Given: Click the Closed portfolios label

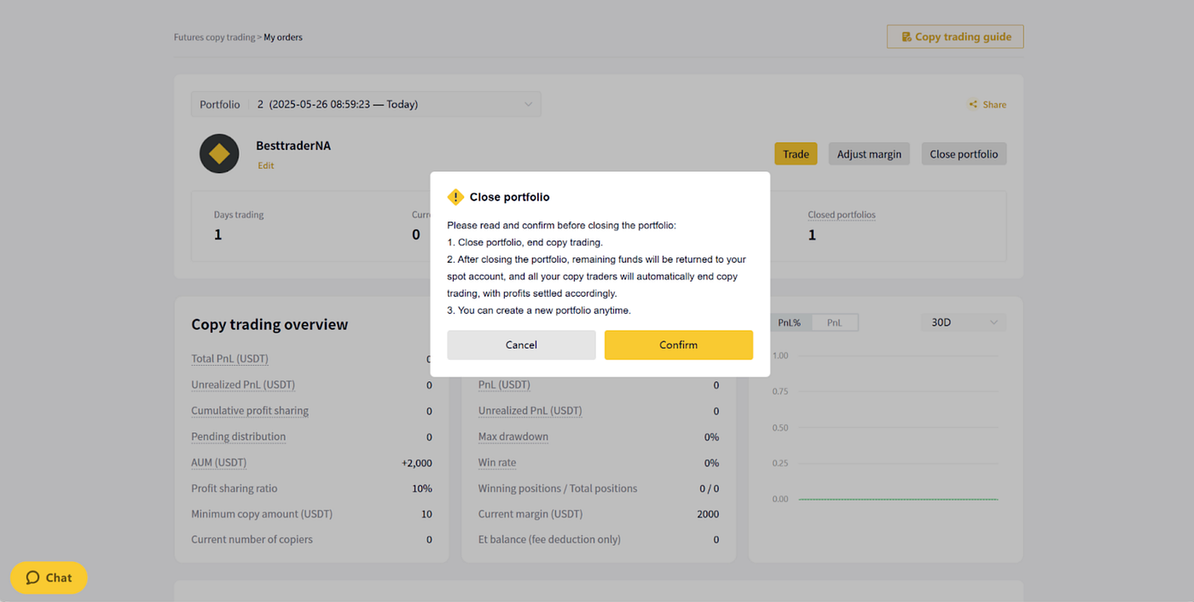Looking at the screenshot, I should coord(842,215).
